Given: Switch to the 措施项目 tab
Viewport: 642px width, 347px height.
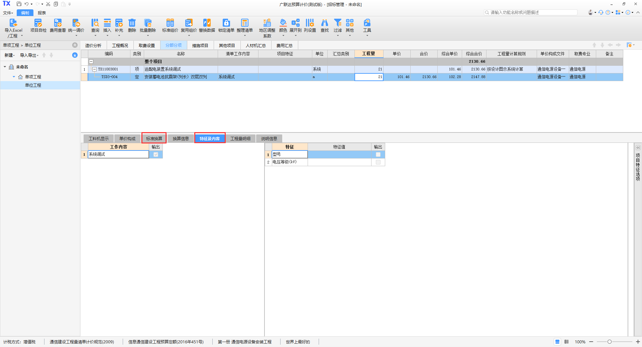Looking at the screenshot, I should click(x=200, y=45).
